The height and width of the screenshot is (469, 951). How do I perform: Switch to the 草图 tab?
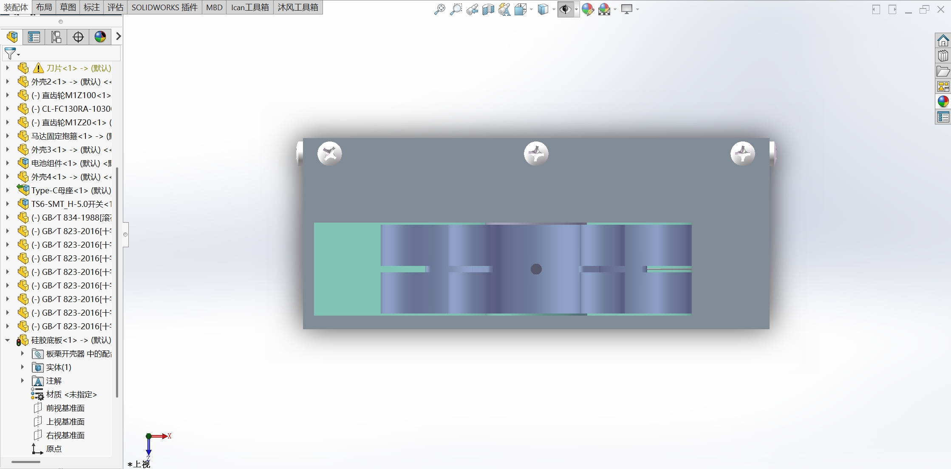[68, 7]
